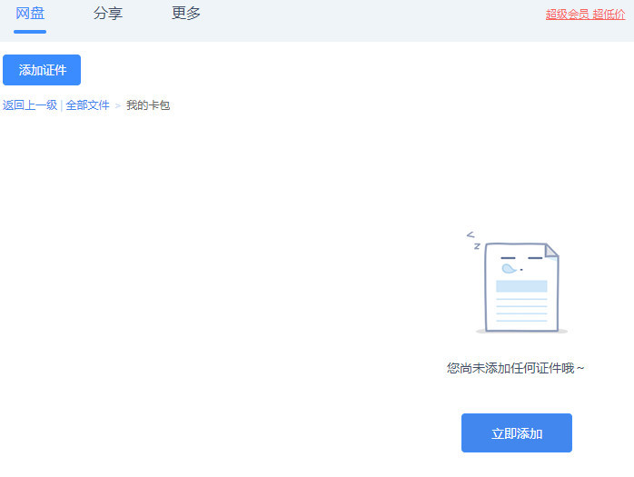The width and height of the screenshot is (634, 477).
Task: Click the blue underline beneath 网盘 tab
Action: [30, 32]
